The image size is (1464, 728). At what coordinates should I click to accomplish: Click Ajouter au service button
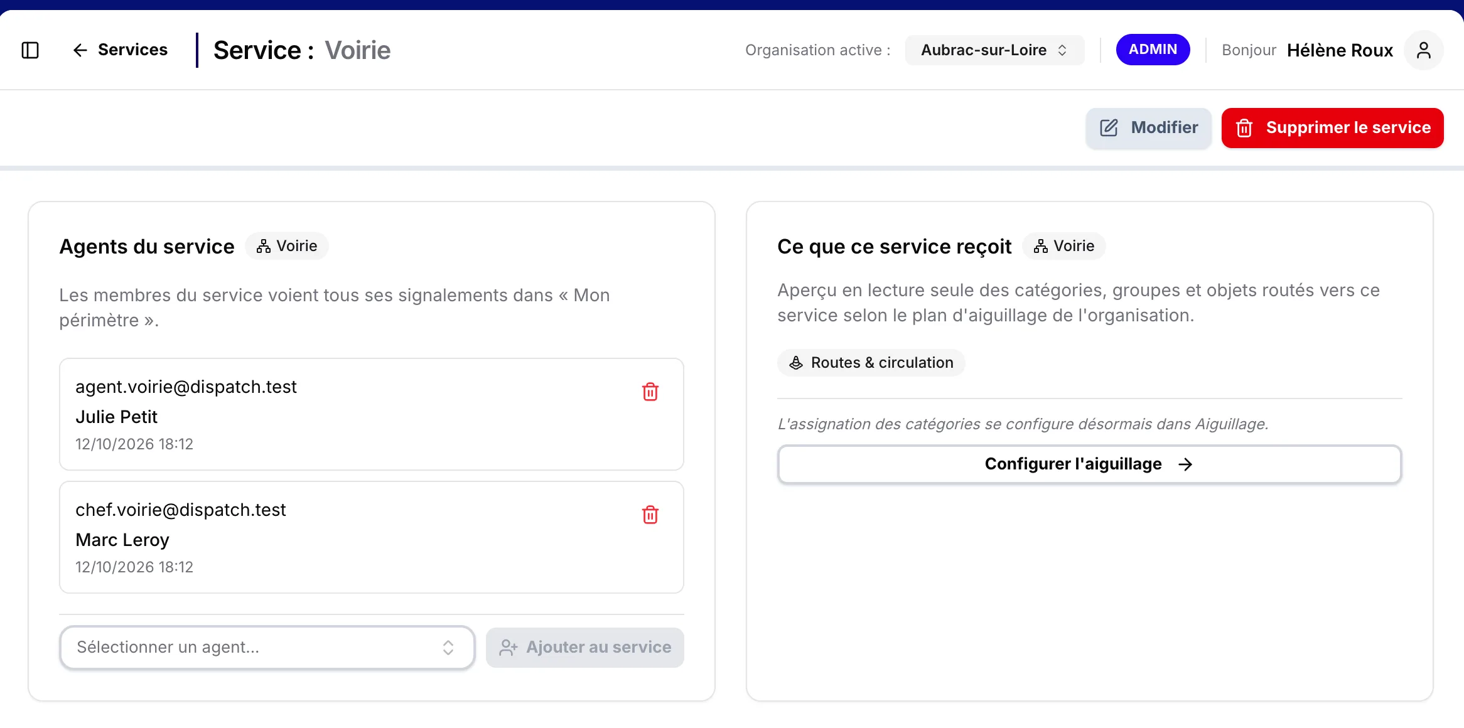[x=585, y=648]
